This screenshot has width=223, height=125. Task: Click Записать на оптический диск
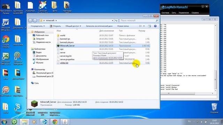coord(99,26)
